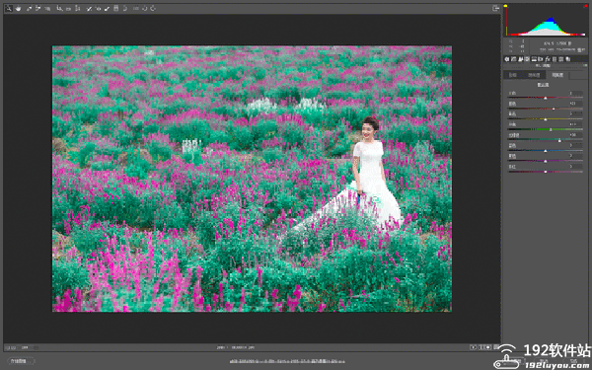Open the workflow options link
The height and width of the screenshot is (370, 592).
287,361
